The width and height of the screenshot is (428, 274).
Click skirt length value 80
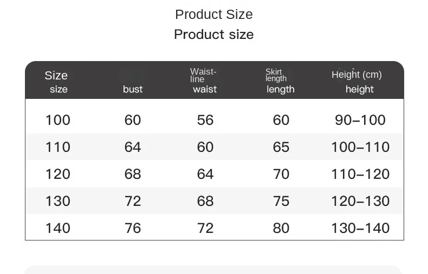(x=281, y=228)
